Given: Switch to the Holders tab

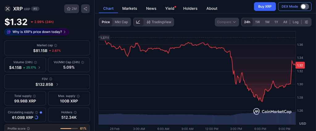Looking at the screenshot, I should (190, 8).
